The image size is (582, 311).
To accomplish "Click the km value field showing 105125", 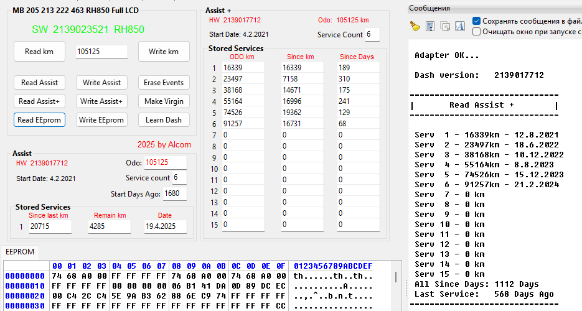I will [101, 52].
